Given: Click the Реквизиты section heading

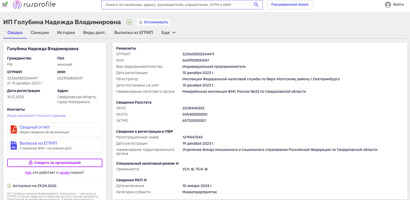Looking at the screenshot, I should coord(126,48).
